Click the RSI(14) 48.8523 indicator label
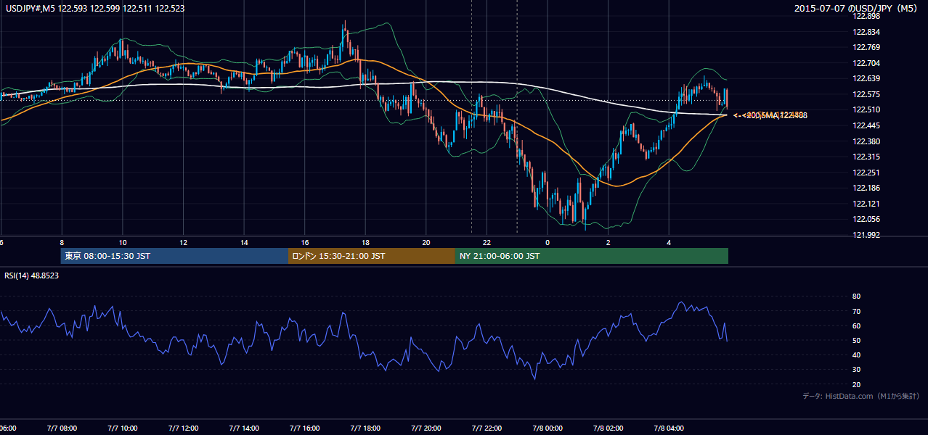This screenshot has width=928, height=435. pos(32,275)
